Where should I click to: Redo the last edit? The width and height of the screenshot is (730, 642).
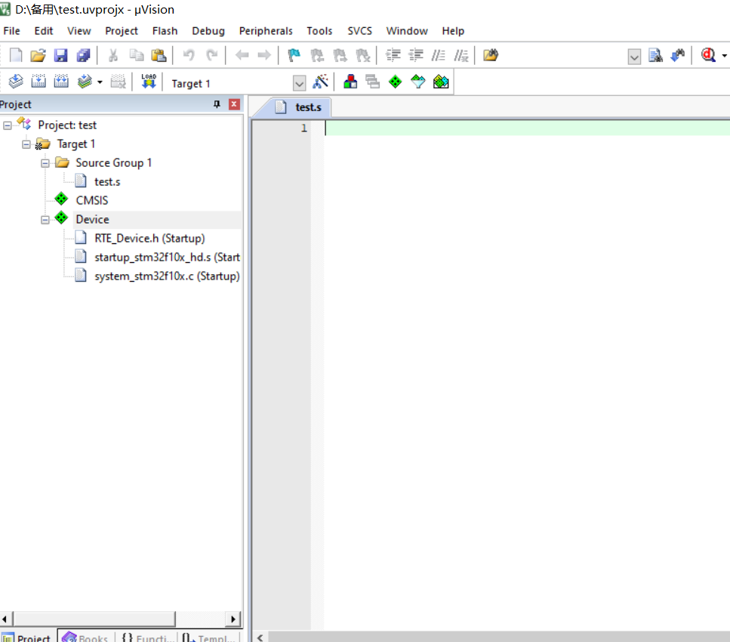212,55
